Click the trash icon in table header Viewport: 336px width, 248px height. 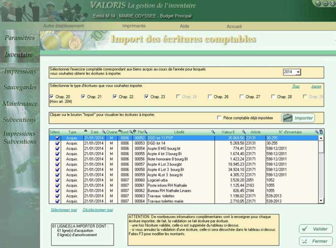pos(321,132)
